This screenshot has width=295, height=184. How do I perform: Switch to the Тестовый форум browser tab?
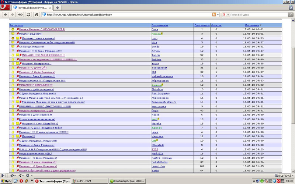click(x=31, y=8)
